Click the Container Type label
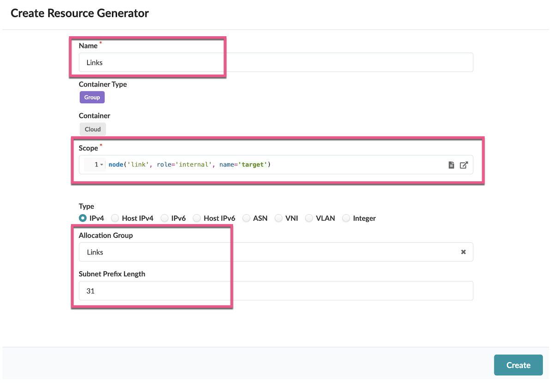This screenshot has height=383, width=554. 103,84
